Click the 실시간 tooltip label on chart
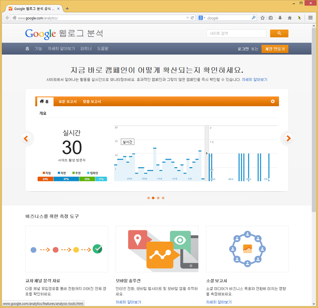 [x=128, y=142]
